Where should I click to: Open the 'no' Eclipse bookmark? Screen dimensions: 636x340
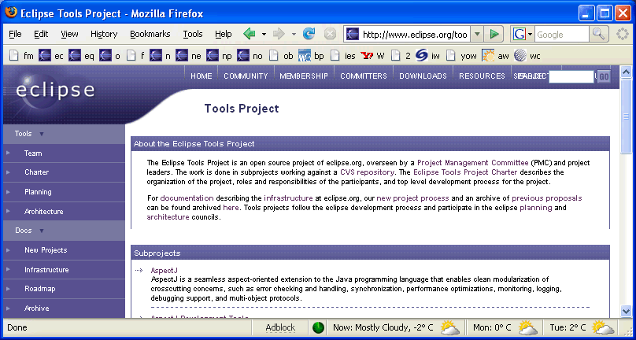click(x=250, y=56)
